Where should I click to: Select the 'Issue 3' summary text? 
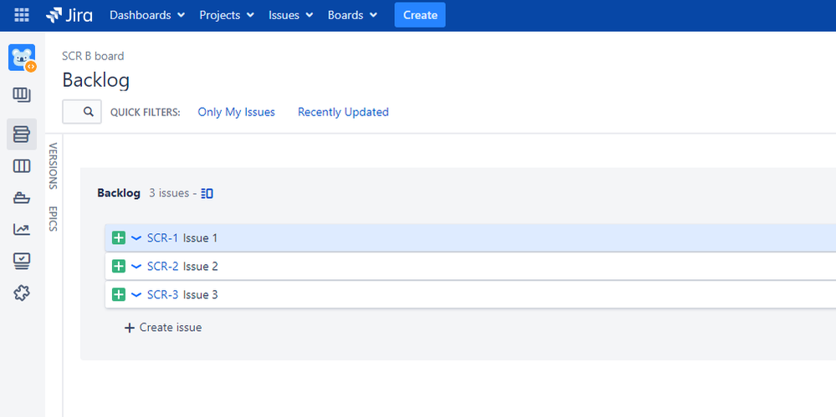click(201, 294)
